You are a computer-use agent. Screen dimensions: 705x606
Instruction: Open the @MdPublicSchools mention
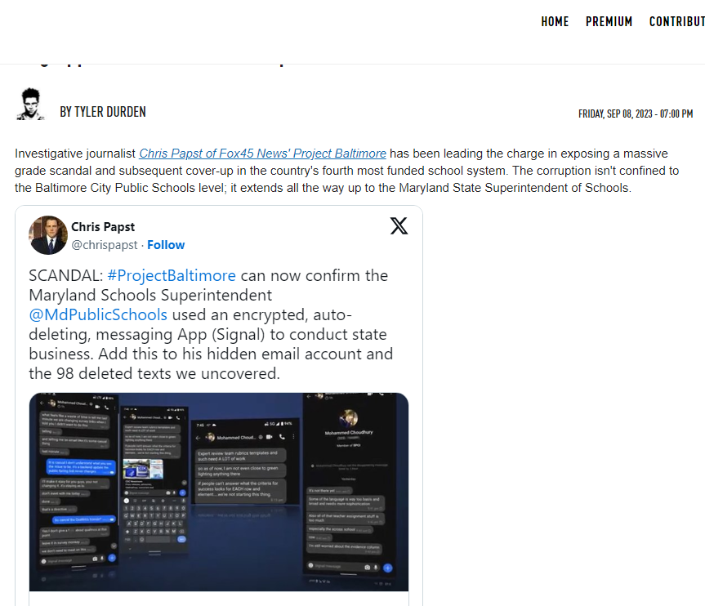(98, 314)
